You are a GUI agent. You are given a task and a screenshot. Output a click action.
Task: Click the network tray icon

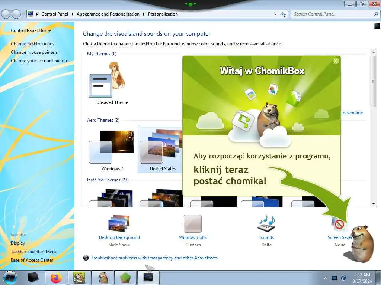pyautogui.click(x=334, y=278)
